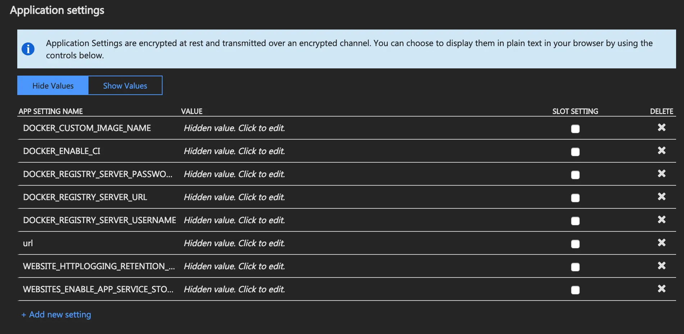The height and width of the screenshot is (334, 684).
Task: Click the blue info icon in banner
Action: [x=28, y=49]
